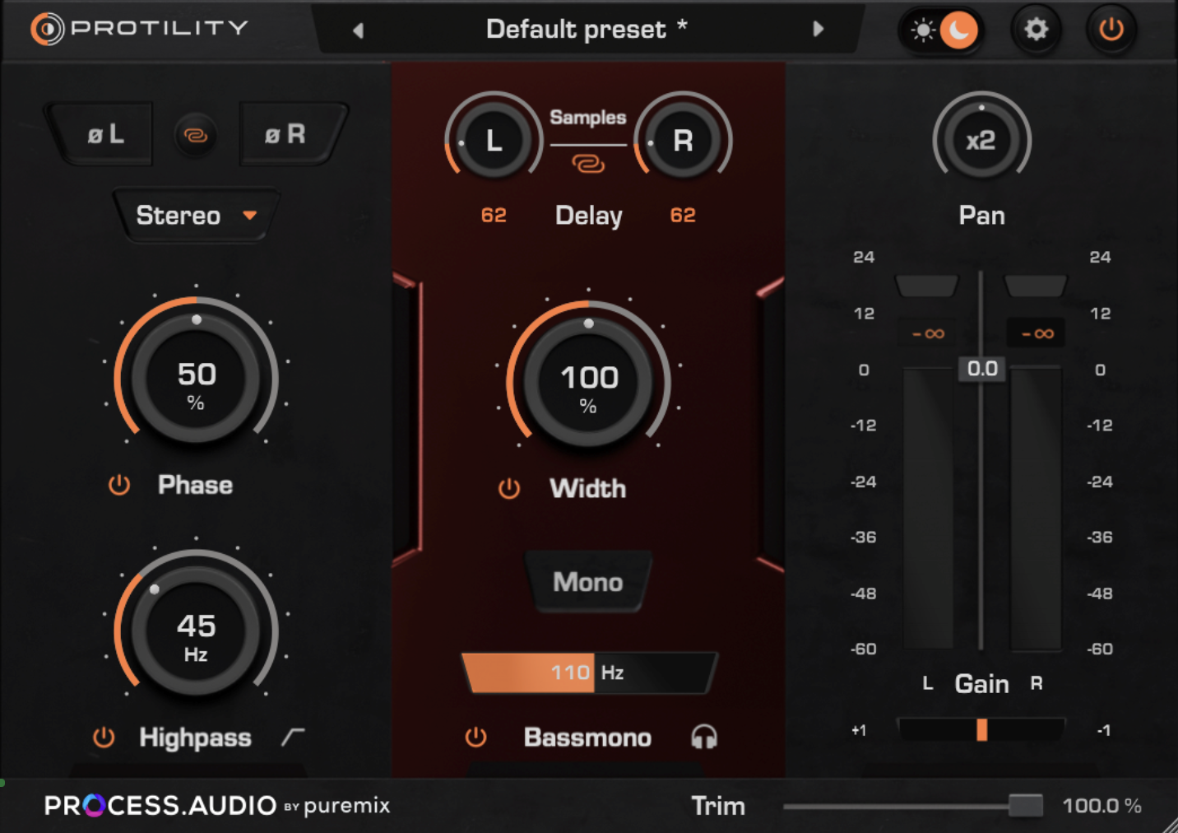The image size is (1178, 833).
Task: Click the Phase 50% knob
Action: (196, 379)
